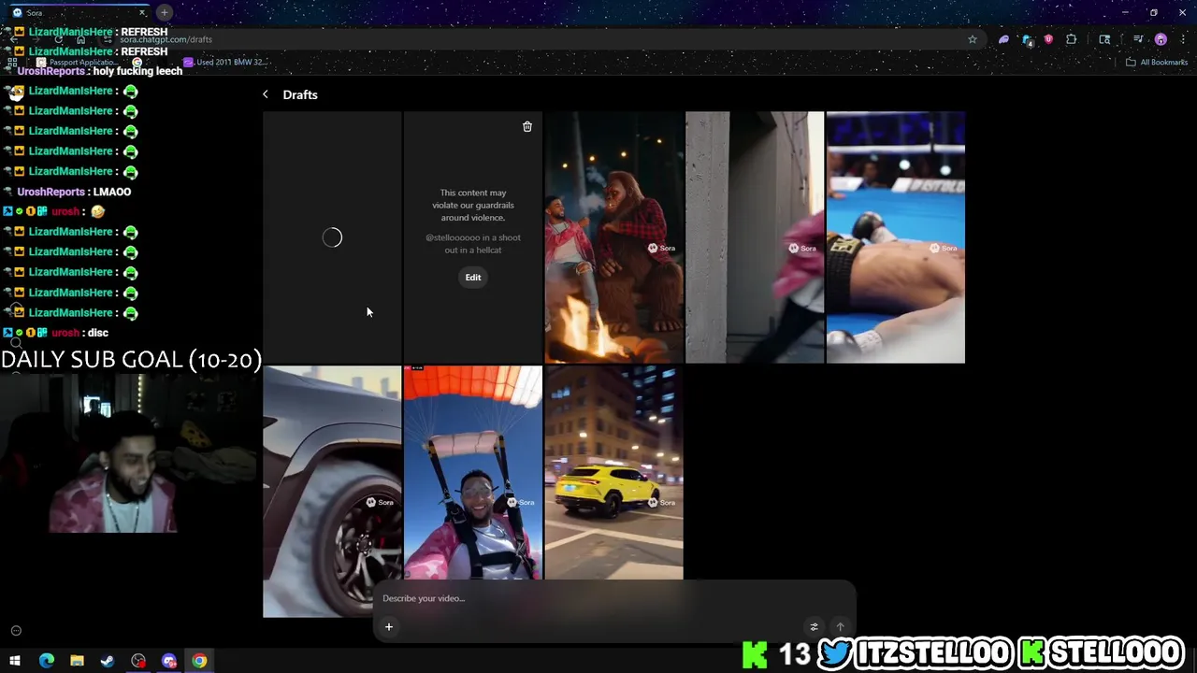Go back using the Drafts back arrow
This screenshot has height=673, width=1197.
pos(266,94)
